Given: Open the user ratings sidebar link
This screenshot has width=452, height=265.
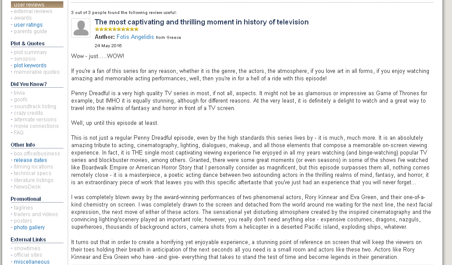Looking at the screenshot, I should pos(28,25).
